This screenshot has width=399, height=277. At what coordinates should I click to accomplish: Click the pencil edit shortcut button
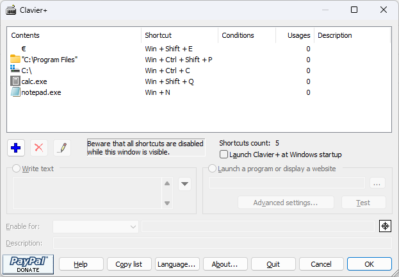(62, 147)
